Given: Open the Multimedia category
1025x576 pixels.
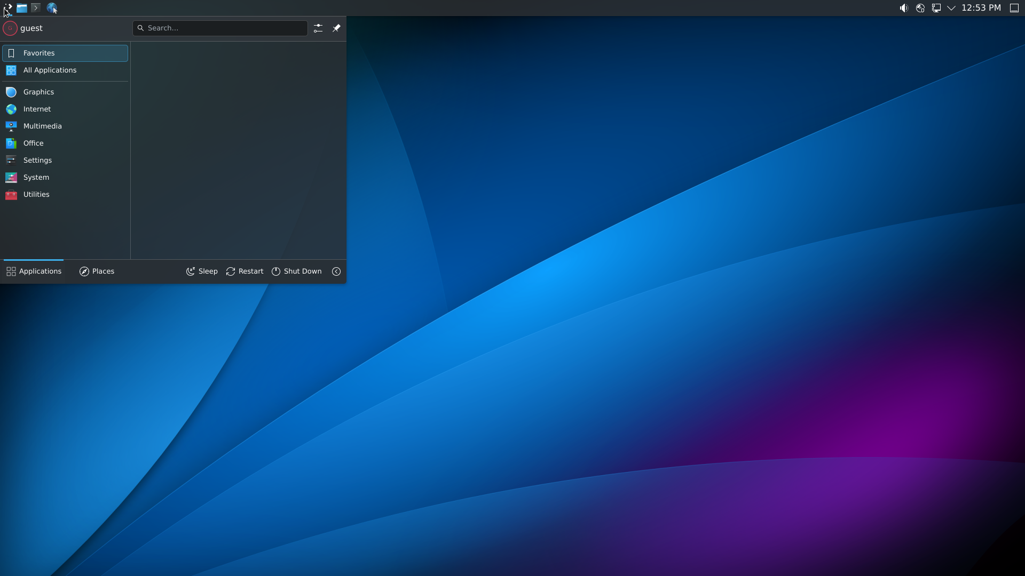Looking at the screenshot, I should [x=65, y=126].
